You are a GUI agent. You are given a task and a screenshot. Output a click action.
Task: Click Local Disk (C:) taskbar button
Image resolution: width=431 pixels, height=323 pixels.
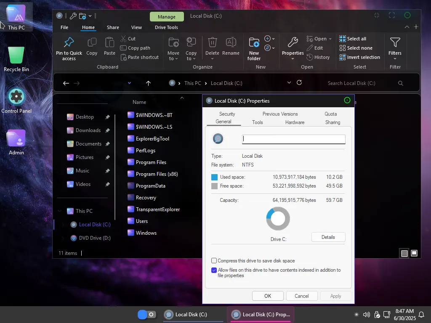[193, 315]
